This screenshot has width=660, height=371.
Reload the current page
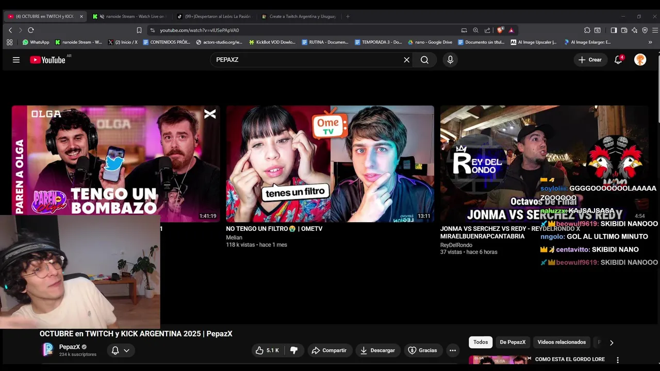(x=31, y=30)
